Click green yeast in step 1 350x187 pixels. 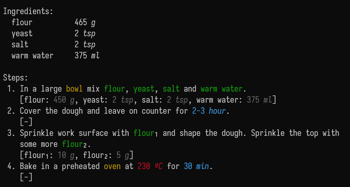pyautogui.click(x=144, y=89)
